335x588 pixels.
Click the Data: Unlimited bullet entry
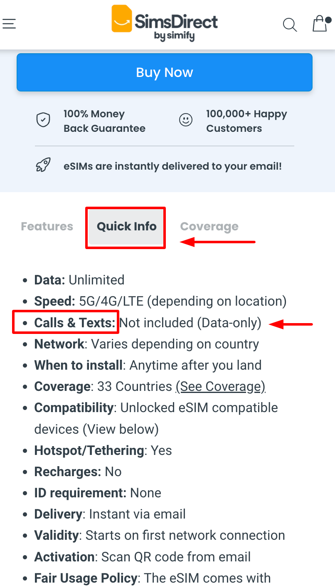79,280
